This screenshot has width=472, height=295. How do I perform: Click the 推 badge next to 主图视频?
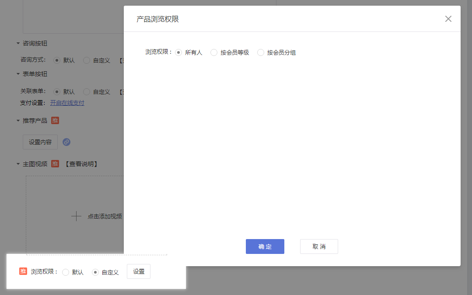55,164
